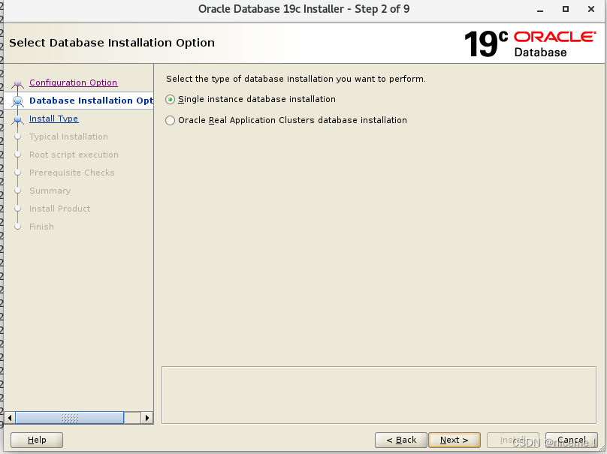Click the Finish step marker icon
This screenshot has height=454, width=607.
tap(17, 227)
